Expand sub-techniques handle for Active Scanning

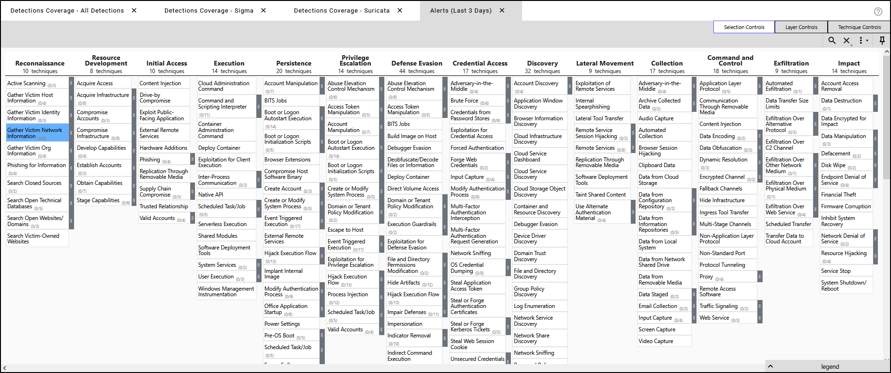click(71, 83)
